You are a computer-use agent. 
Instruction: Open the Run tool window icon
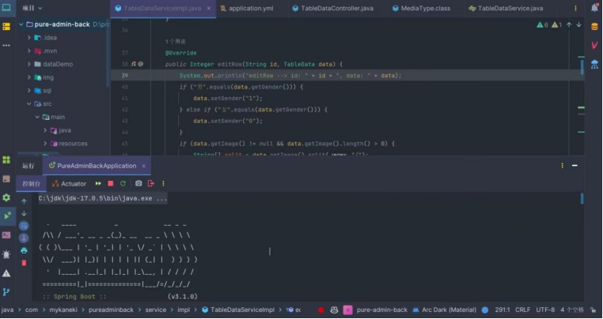click(7, 216)
